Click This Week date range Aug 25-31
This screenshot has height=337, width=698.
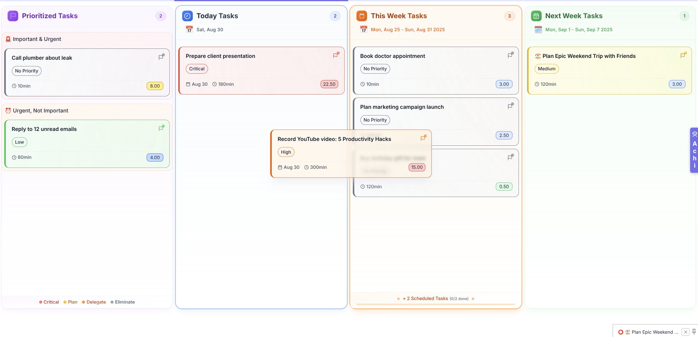coord(408,30)
